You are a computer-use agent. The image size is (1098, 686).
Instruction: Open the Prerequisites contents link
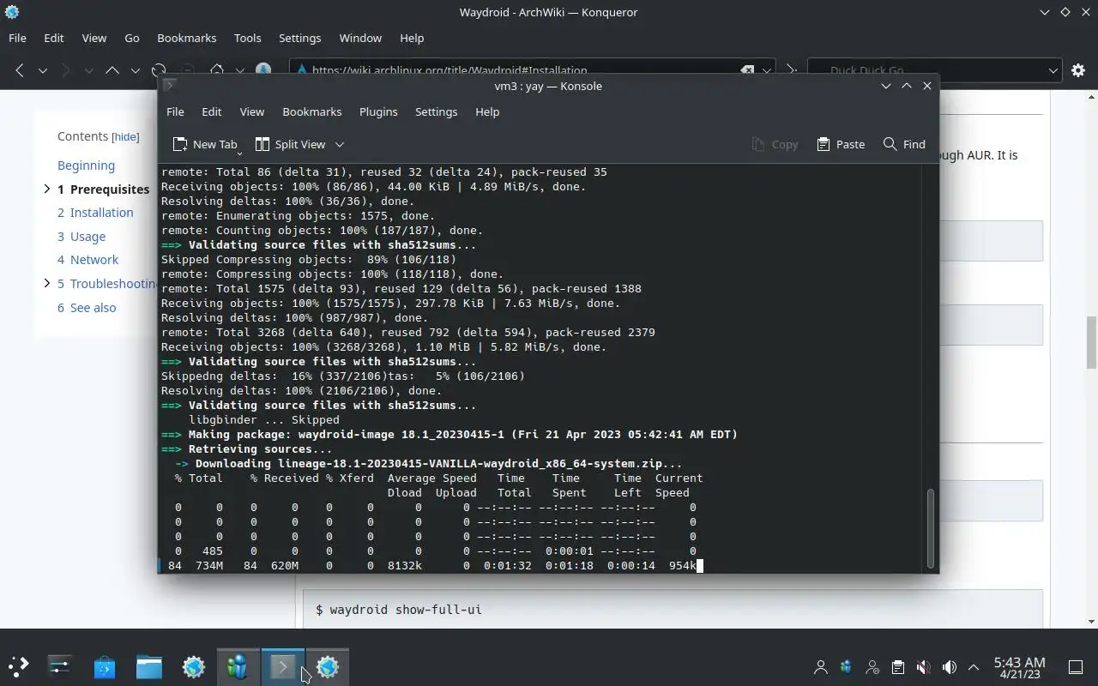[104, 190]
